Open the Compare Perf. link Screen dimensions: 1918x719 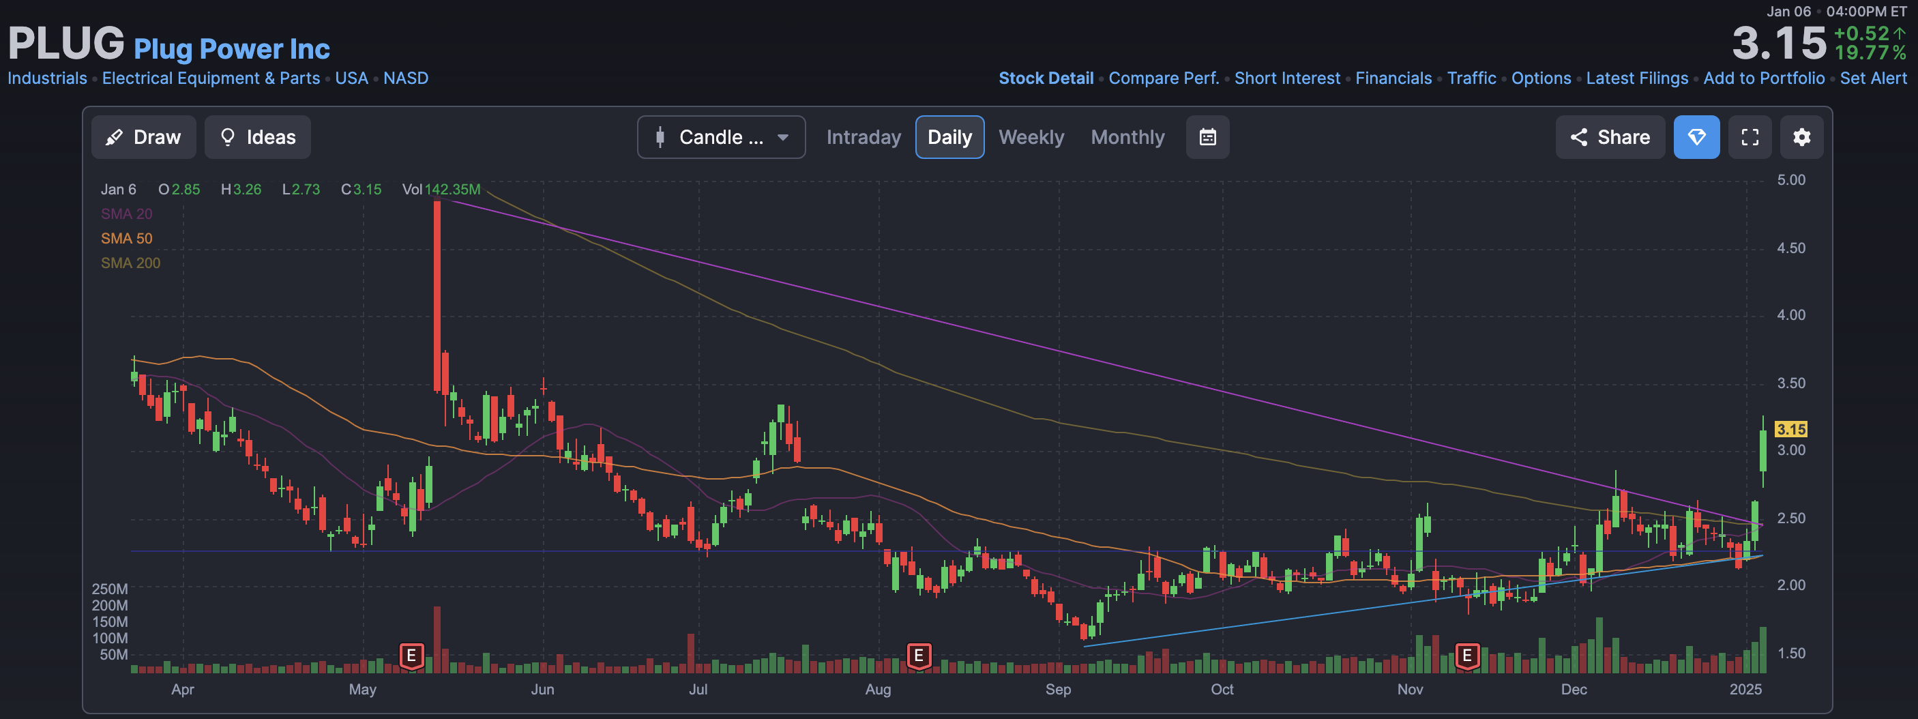coord(1163,78)
